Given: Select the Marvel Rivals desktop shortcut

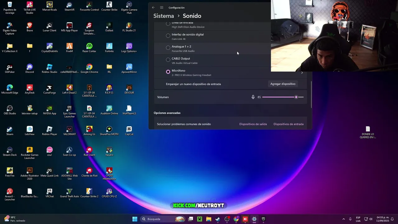Looking at the screenshot, I should pyautogui.click(x=49, y=6).
